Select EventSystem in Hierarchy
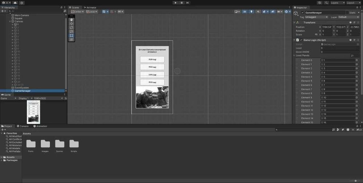The width and height of the screenshot is (363, 183). (x=22, y=88)
